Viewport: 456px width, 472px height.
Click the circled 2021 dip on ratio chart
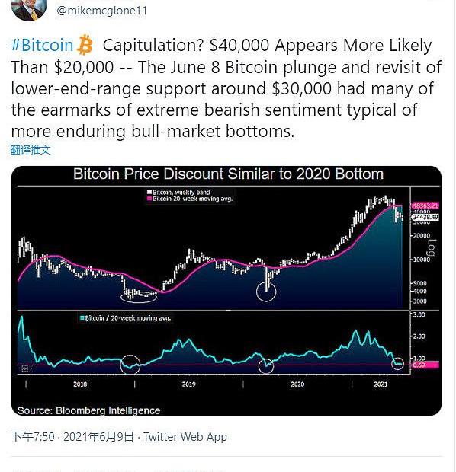click(x=398, y=364)
